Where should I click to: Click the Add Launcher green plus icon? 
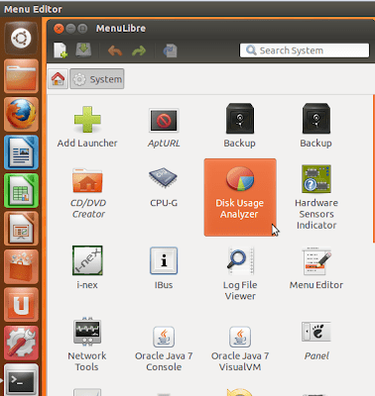coord(87,119)
